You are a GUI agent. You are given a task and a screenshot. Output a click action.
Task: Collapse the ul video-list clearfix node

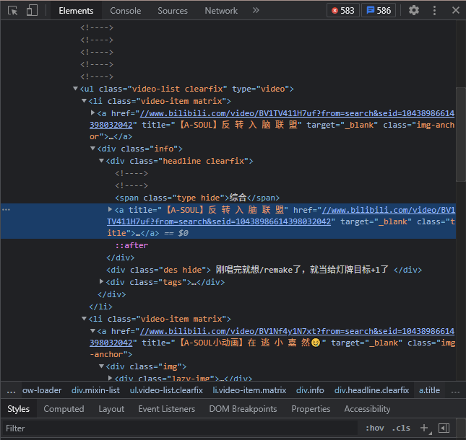pos(75,89)
